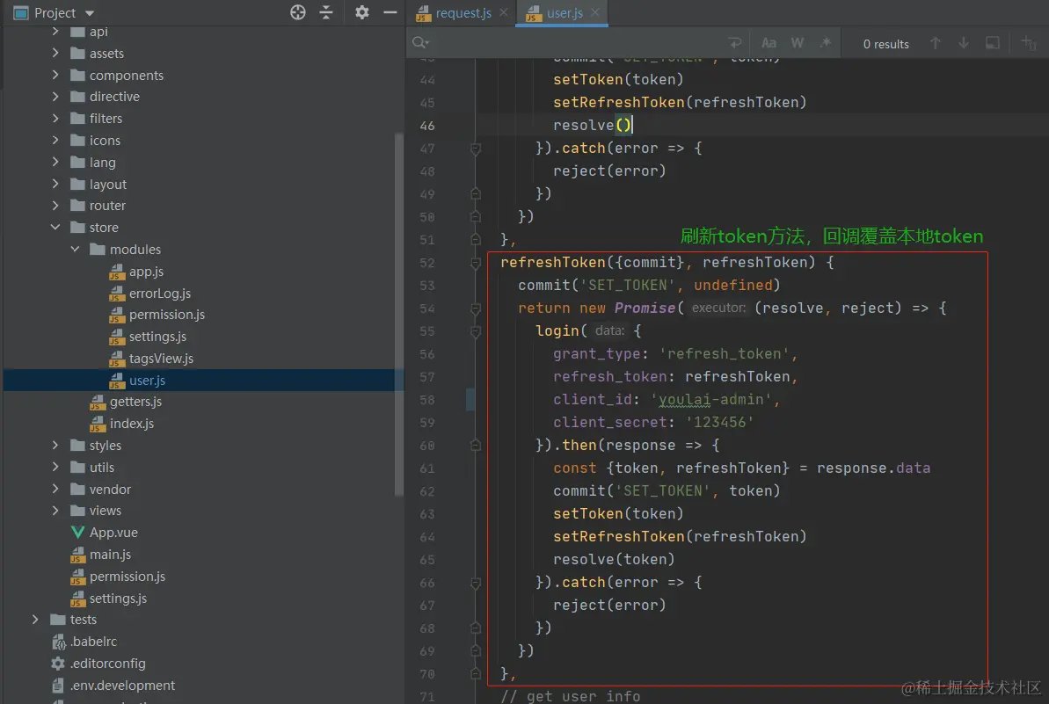Jump to next search occurrence arrow

pyautogui.click(x=964, y=43)
